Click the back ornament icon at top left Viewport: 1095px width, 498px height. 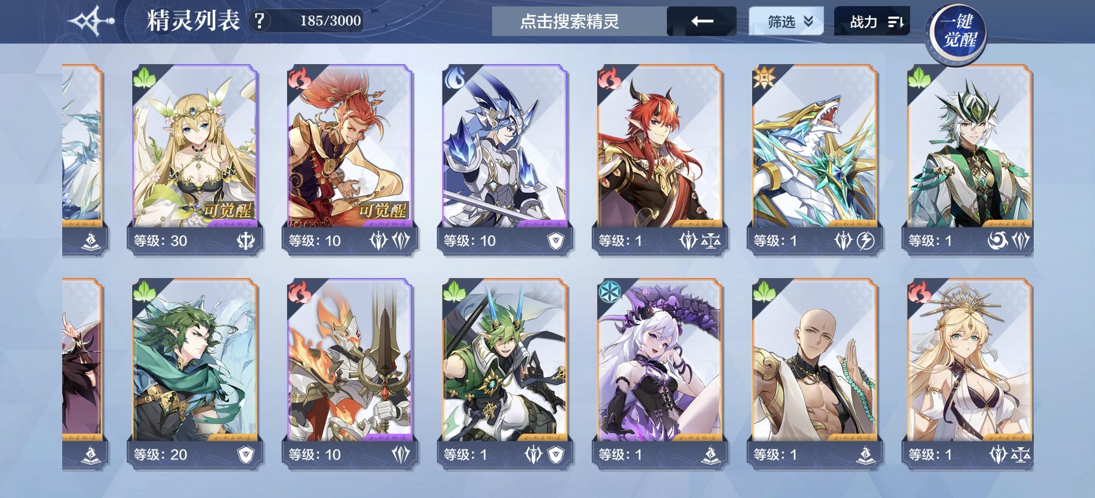(91, 21)
